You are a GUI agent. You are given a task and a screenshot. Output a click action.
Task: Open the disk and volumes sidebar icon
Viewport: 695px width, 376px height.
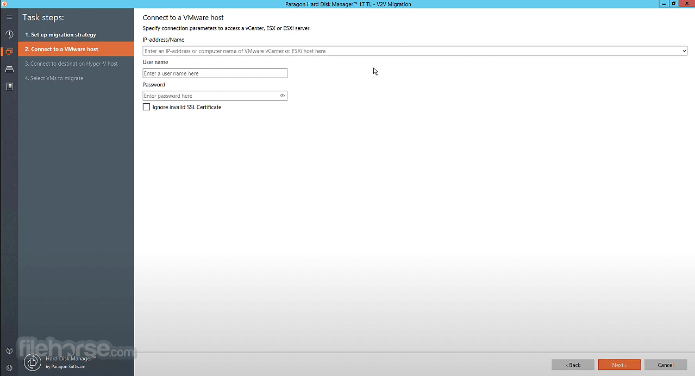(9, 69)
